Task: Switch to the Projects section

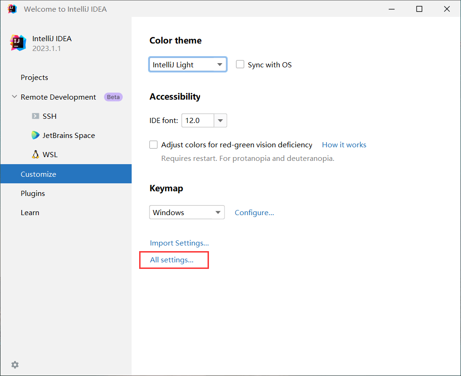Action: (x=34, y=77)
